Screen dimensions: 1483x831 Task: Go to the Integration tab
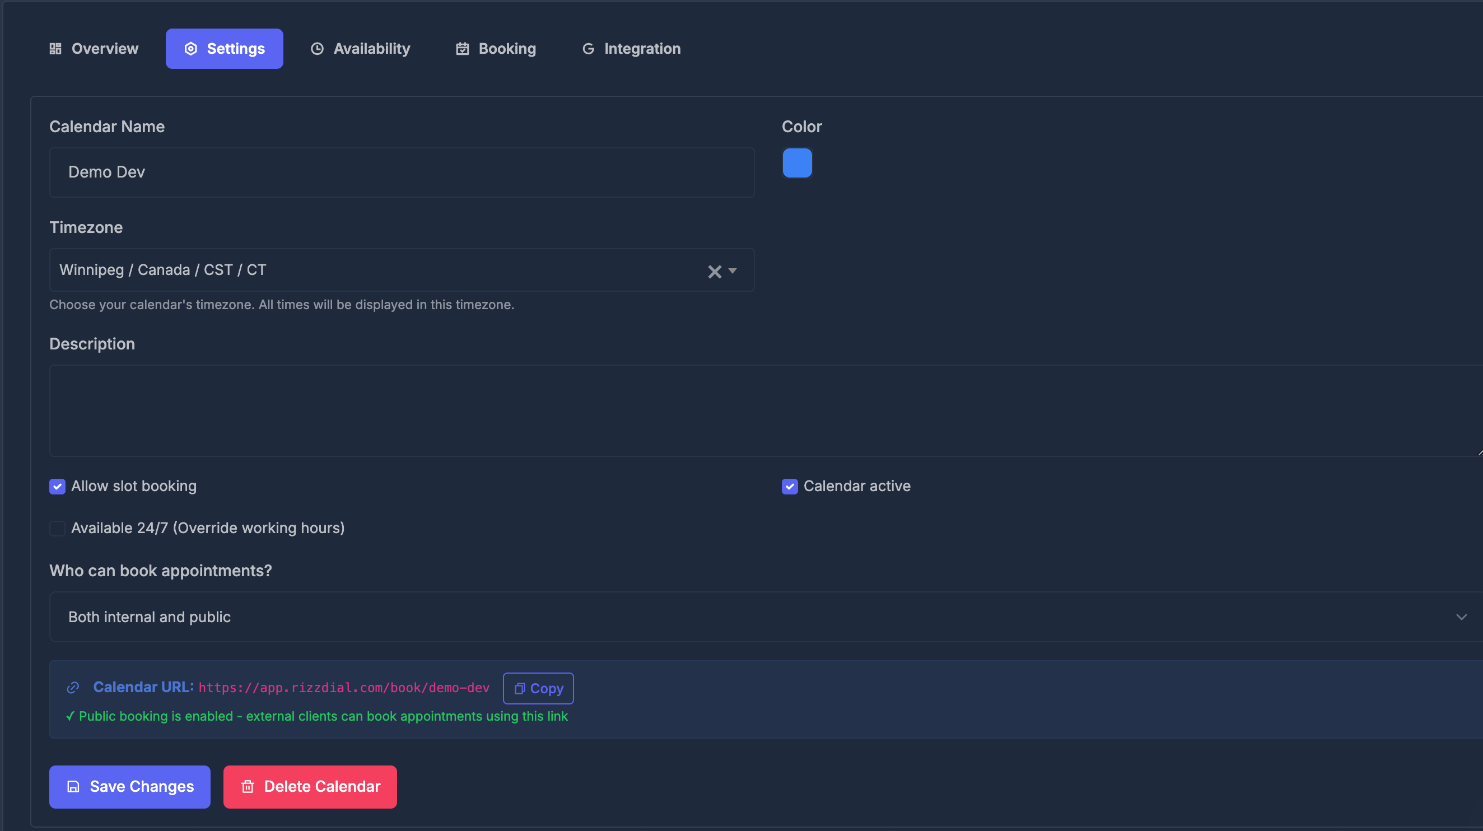[631, 49]
